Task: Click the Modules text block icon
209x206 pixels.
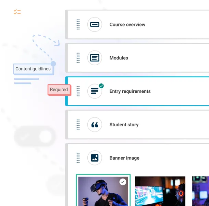Action: pos(95,58)
